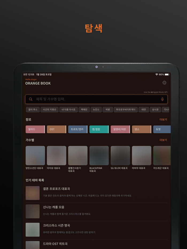Open 지드래곤 대표곡 artist thumbnail
The width and height of the screenshot is (187, 249).
tap(162, 156)
